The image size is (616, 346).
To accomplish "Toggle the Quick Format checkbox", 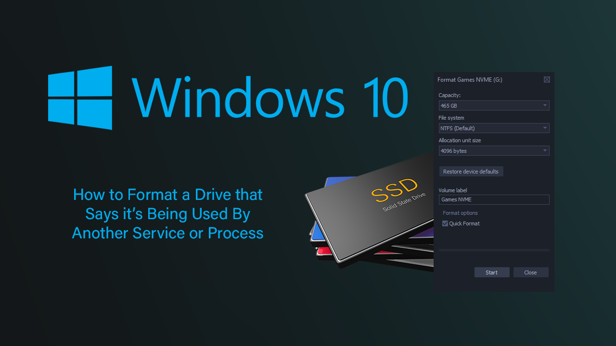I will pos(445,223).
